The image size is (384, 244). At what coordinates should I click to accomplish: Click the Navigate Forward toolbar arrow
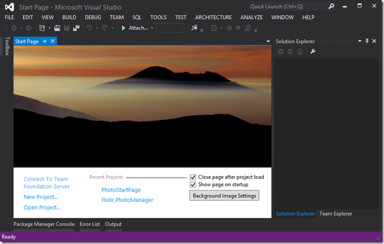tap(29, 28)
